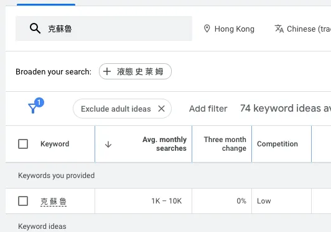The image size is (331, 232).
Task: Click the search magnifier icon
Action: click(x=35, y=29)
